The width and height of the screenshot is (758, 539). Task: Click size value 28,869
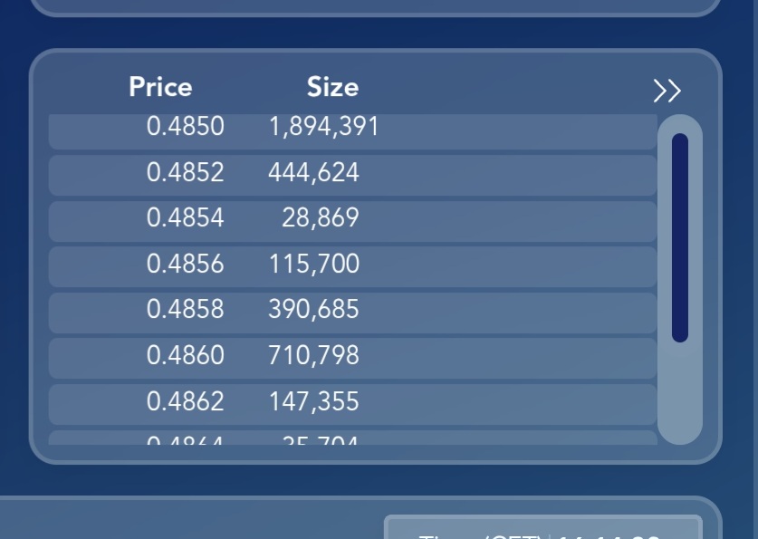pos(320,217)
